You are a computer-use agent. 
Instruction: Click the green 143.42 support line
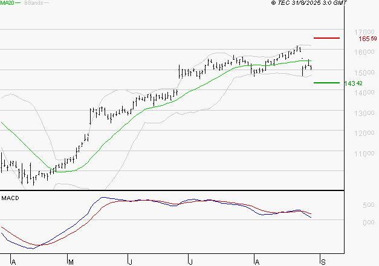coord(326,83)
